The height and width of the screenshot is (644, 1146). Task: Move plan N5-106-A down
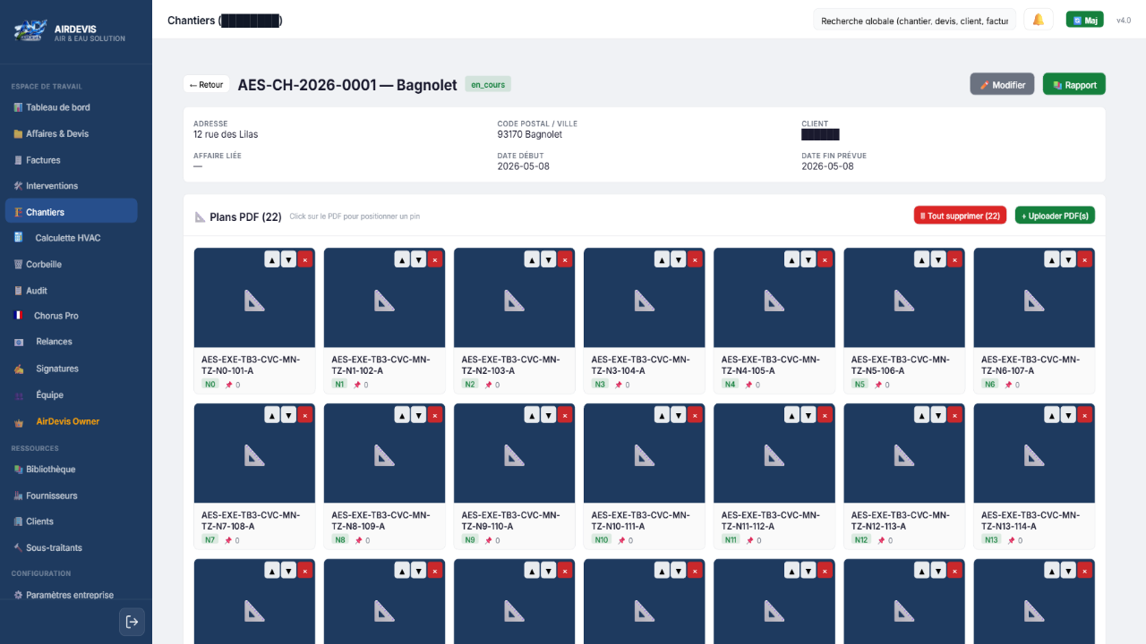pos(938,259)
